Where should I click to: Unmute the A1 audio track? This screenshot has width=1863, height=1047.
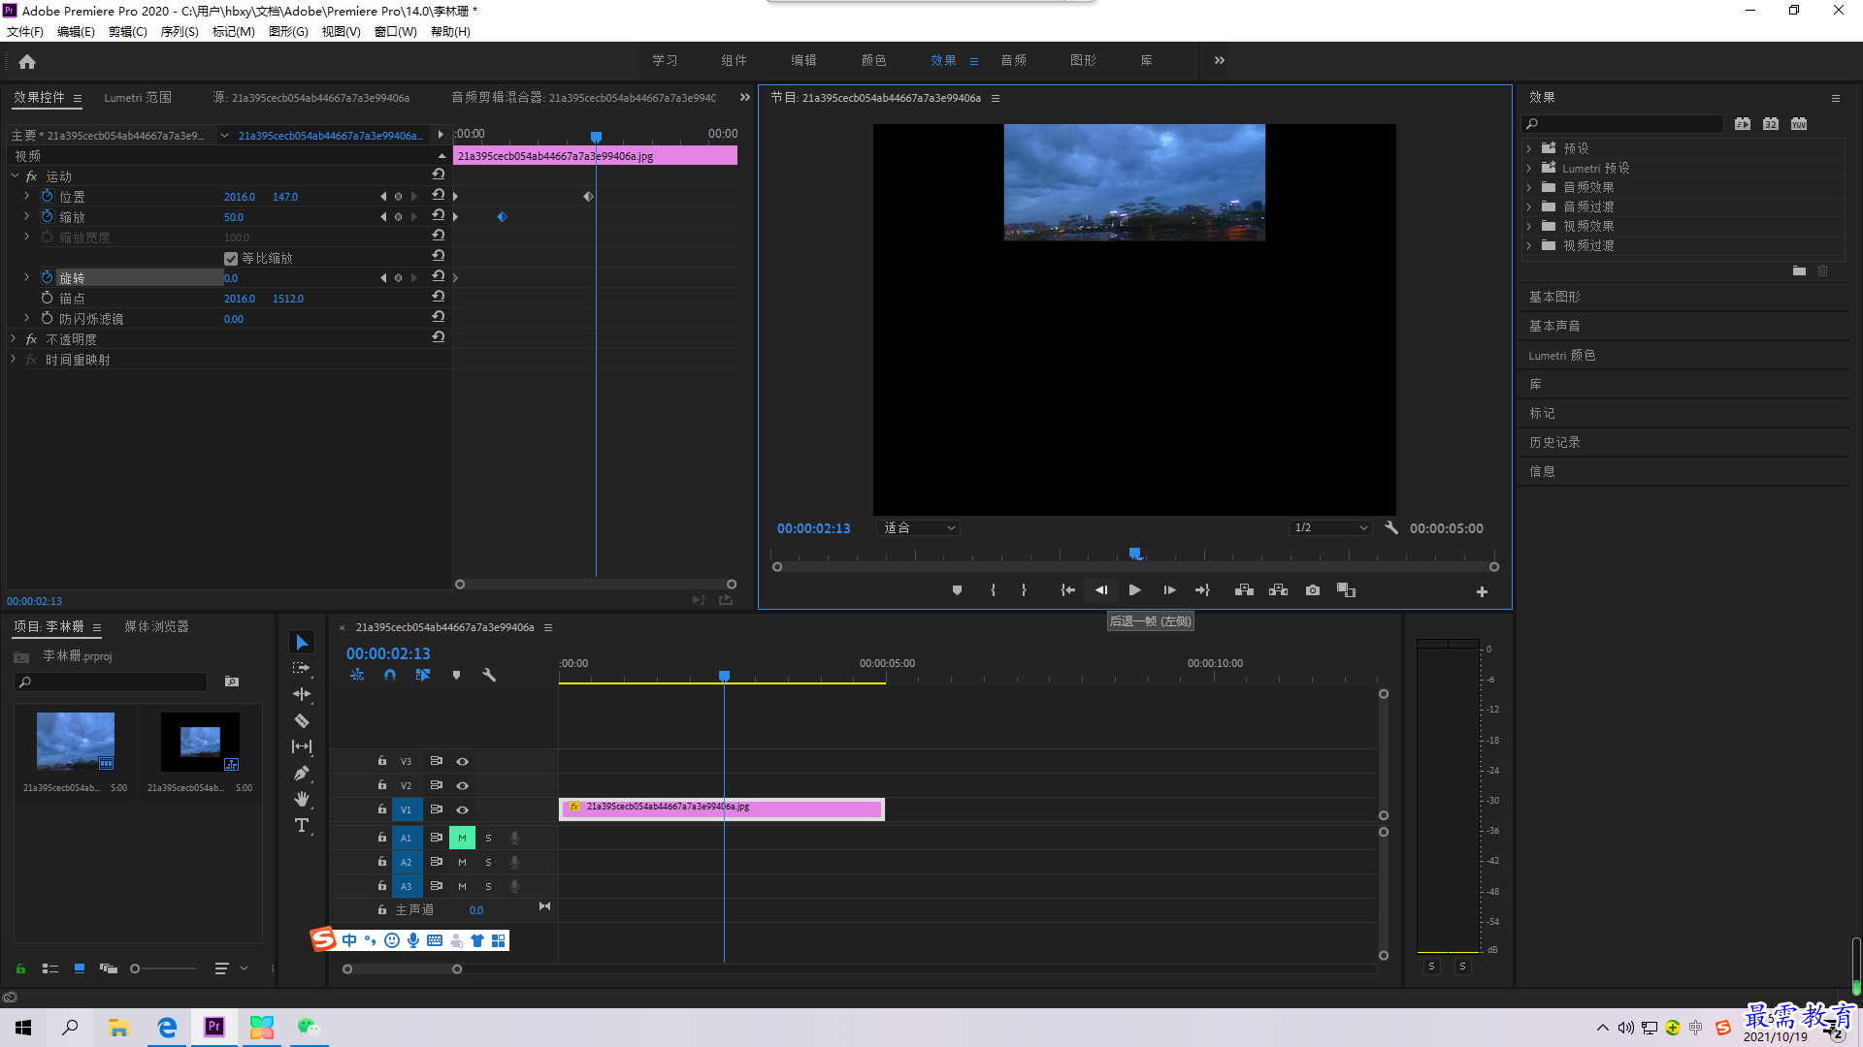pos(462,838)
